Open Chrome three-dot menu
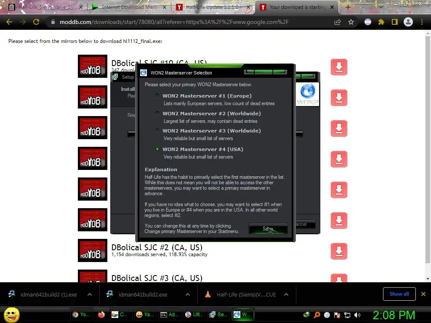Image resolution: width=431 pixels, height=323 pixels. tap(422, 22)
